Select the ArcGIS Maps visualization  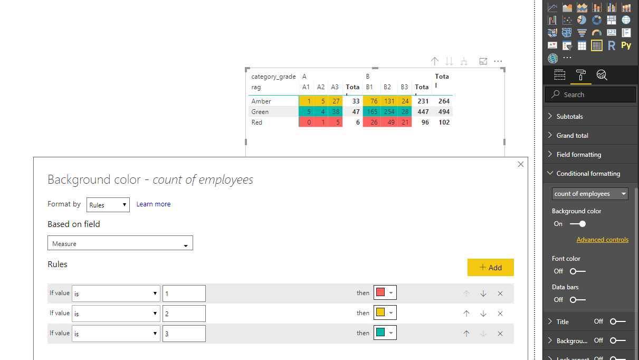click(x=552, y=58)
